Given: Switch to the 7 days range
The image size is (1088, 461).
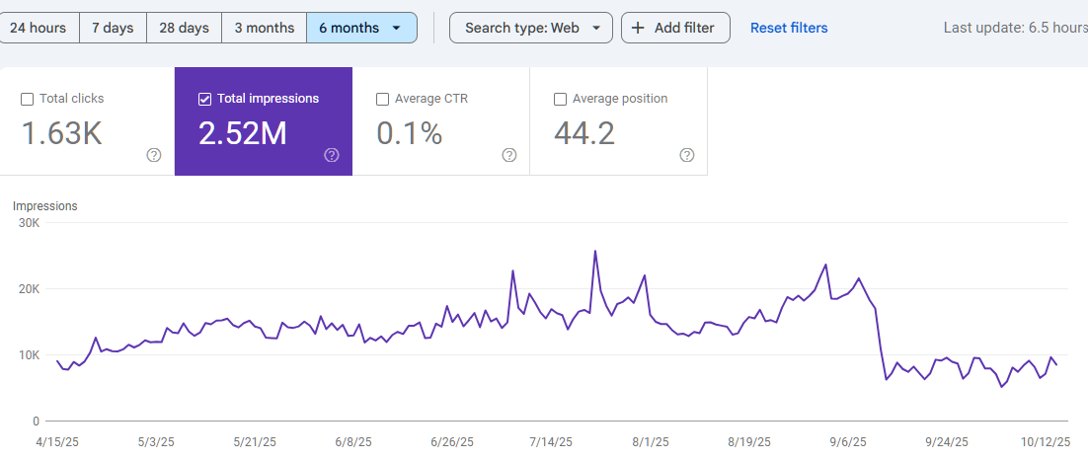Looking at the screenshot, I should (x=113, y=28).
